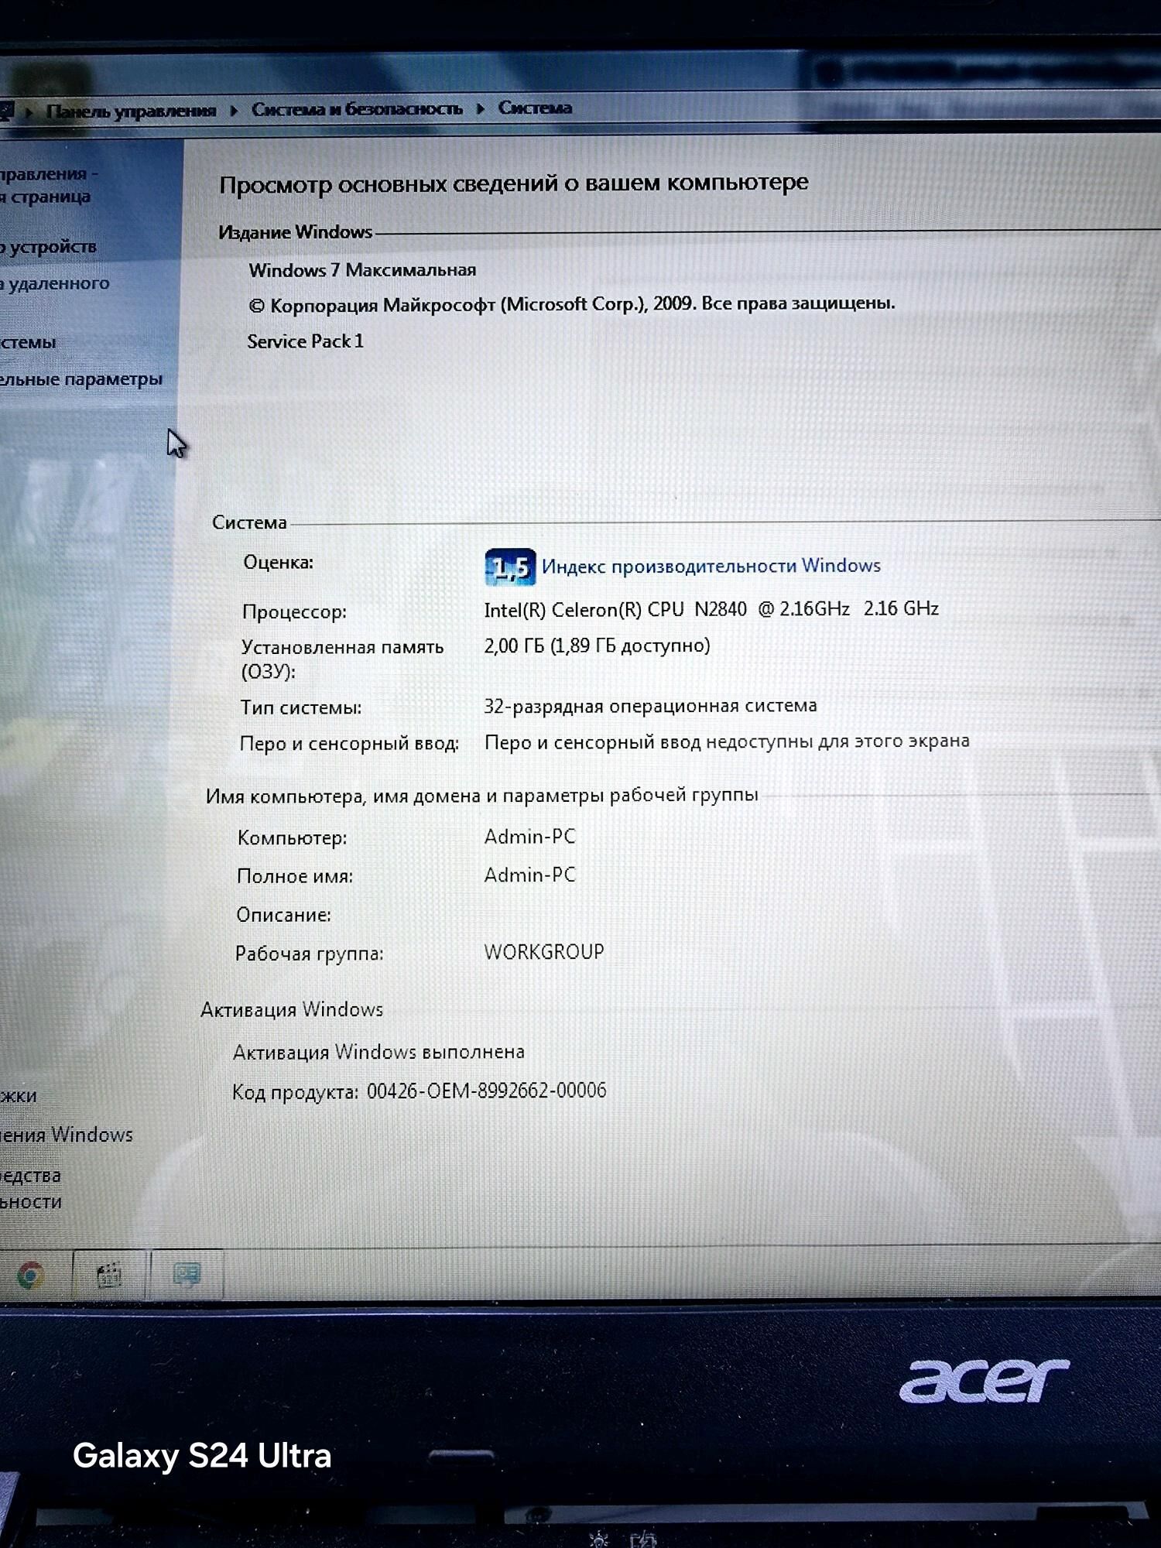The image size is (1161, 1548).
Task: Click the heading Просмотр основных сведений о вашем компьютере
Action: point(514,183)
